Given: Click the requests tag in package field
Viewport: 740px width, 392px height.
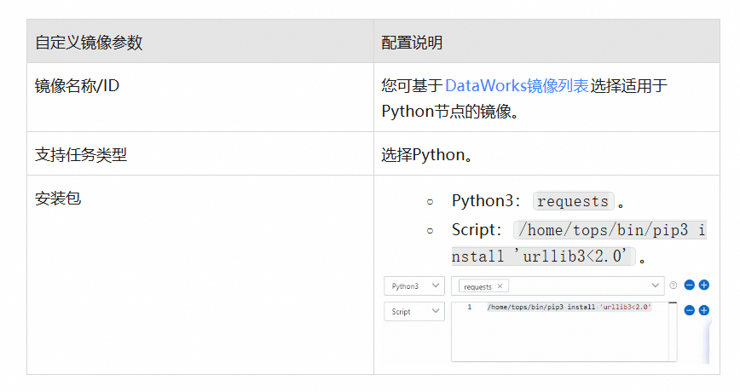Looking at the screenshot, I should pyautogui.click(x=483, y=286).
